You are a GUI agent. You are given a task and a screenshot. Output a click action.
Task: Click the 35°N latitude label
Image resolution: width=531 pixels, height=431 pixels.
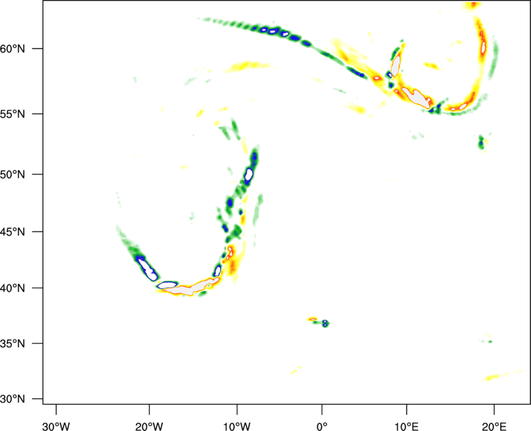click(13, 343)
